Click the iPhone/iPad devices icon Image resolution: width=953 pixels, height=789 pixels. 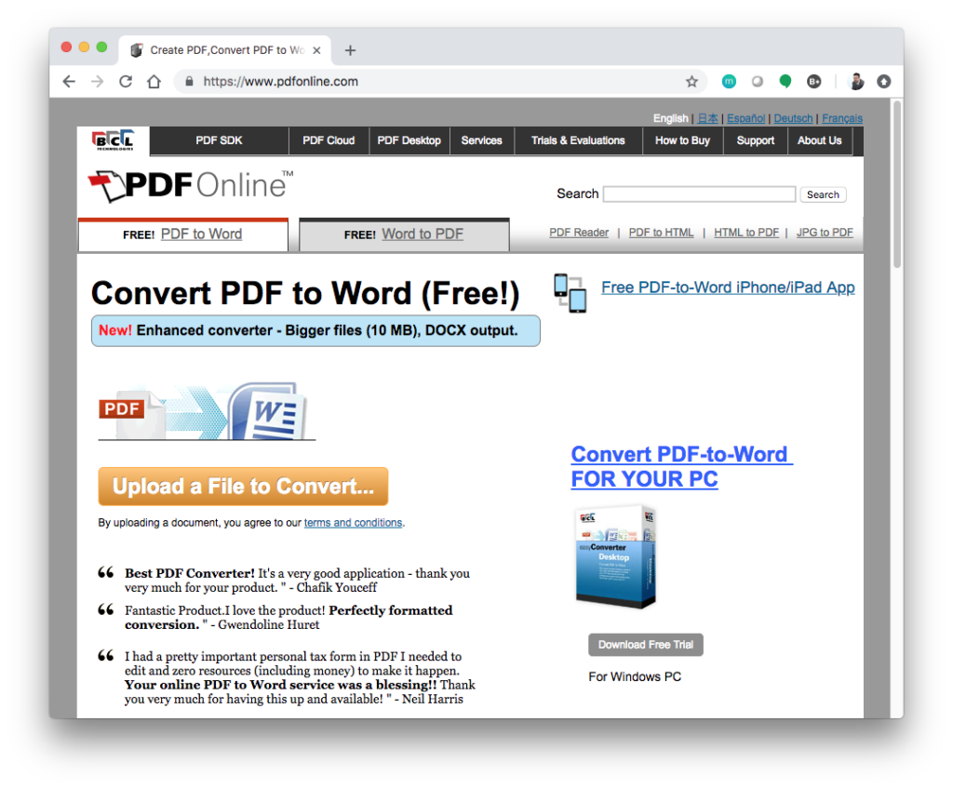point(570,292)
